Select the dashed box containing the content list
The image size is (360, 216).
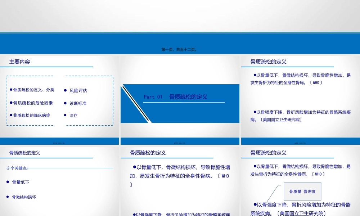[31, 101]
